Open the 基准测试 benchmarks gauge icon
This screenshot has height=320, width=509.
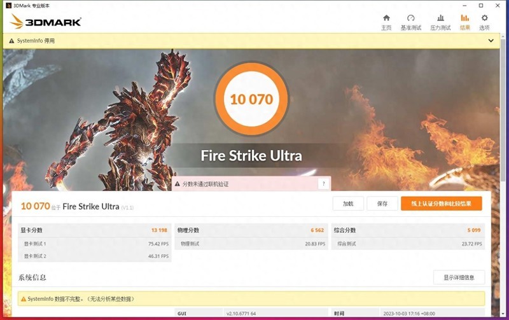[410, 18]
